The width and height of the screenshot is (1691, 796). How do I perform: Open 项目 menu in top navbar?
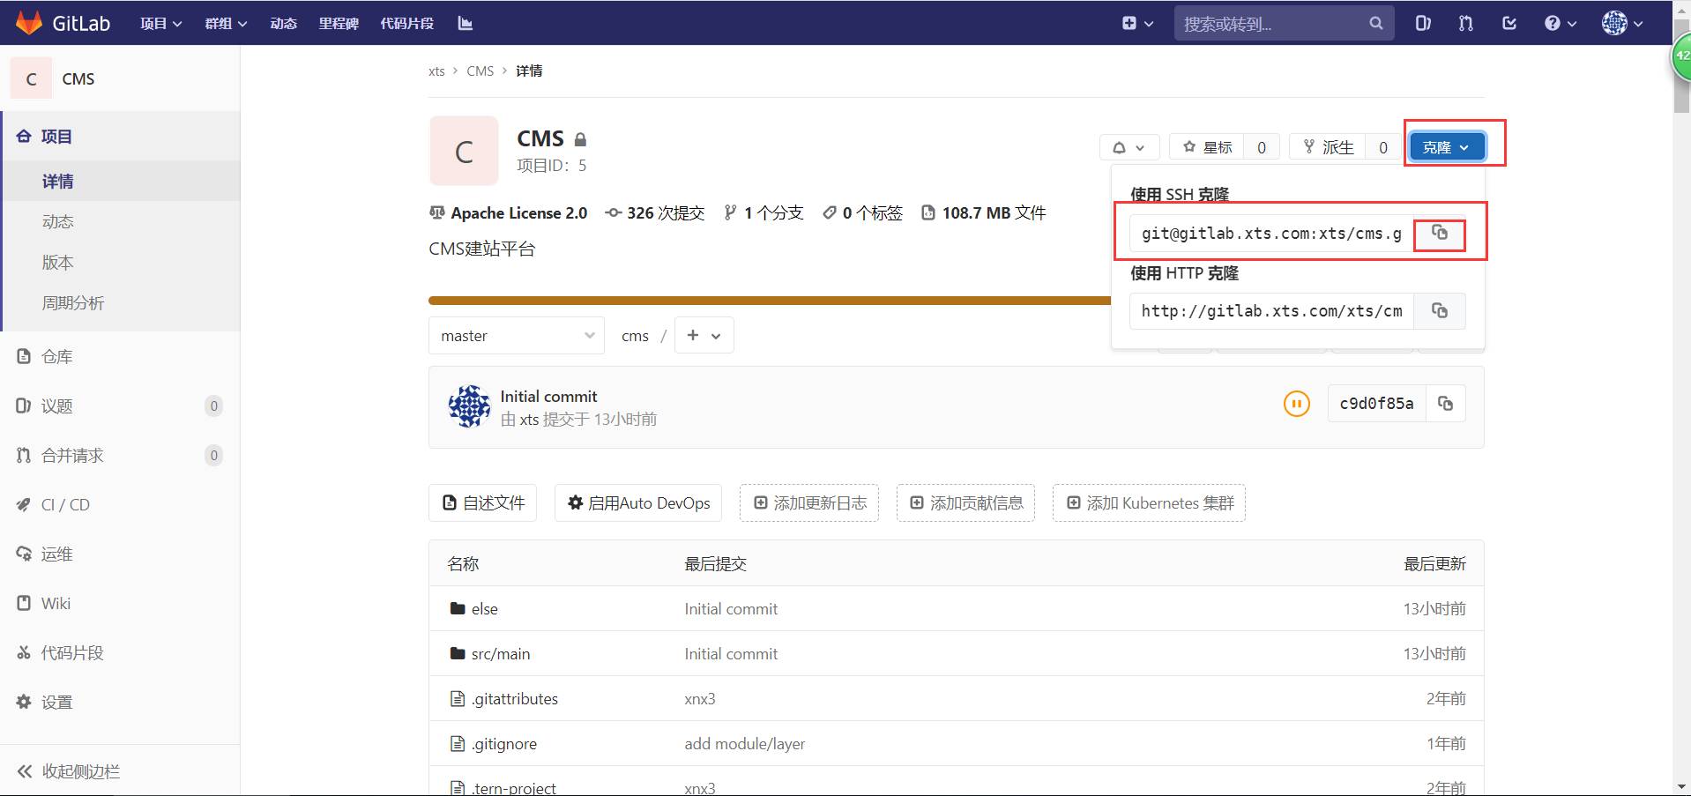point(160,23)
